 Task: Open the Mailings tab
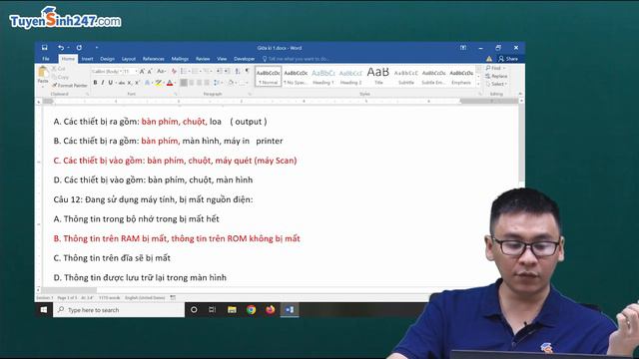coord(180,59)
